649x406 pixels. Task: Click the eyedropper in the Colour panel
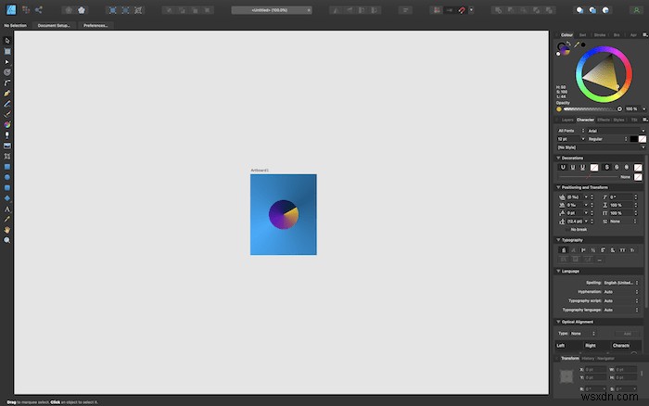(576, 44)
